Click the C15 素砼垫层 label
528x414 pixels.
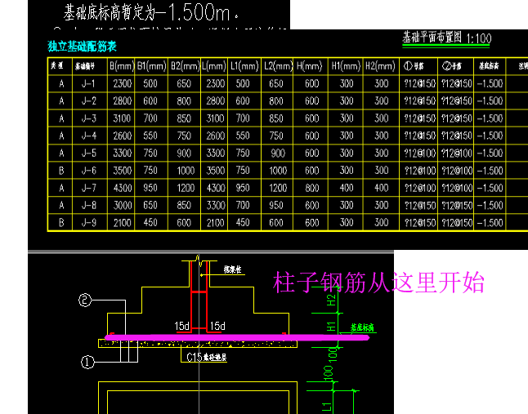207,357
